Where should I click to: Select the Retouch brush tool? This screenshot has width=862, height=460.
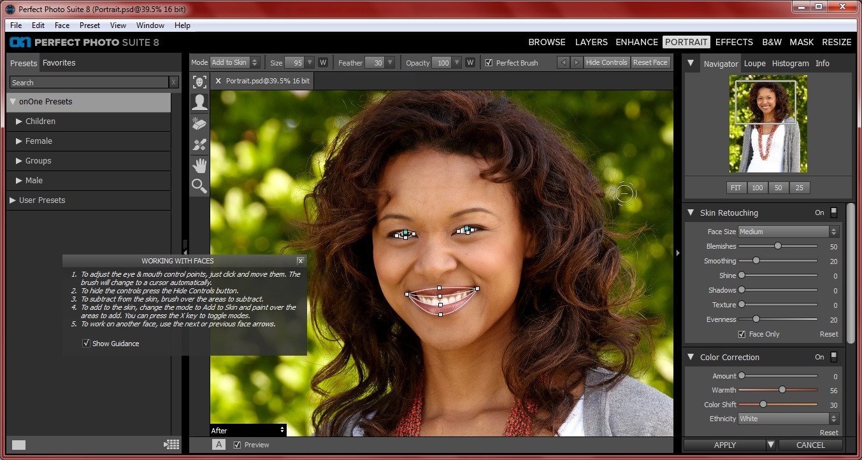199,144
